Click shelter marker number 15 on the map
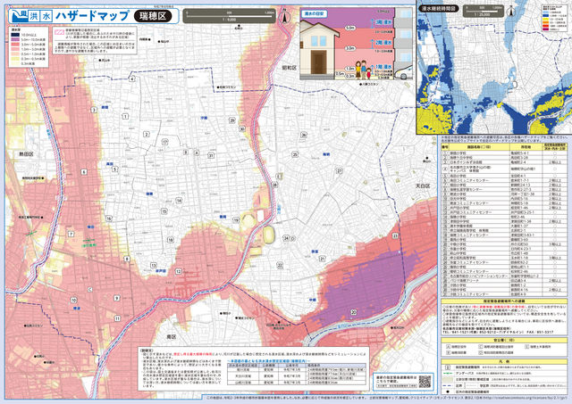Image resolution: width=572 pixels, height=404 pixels. pos(164,211)
